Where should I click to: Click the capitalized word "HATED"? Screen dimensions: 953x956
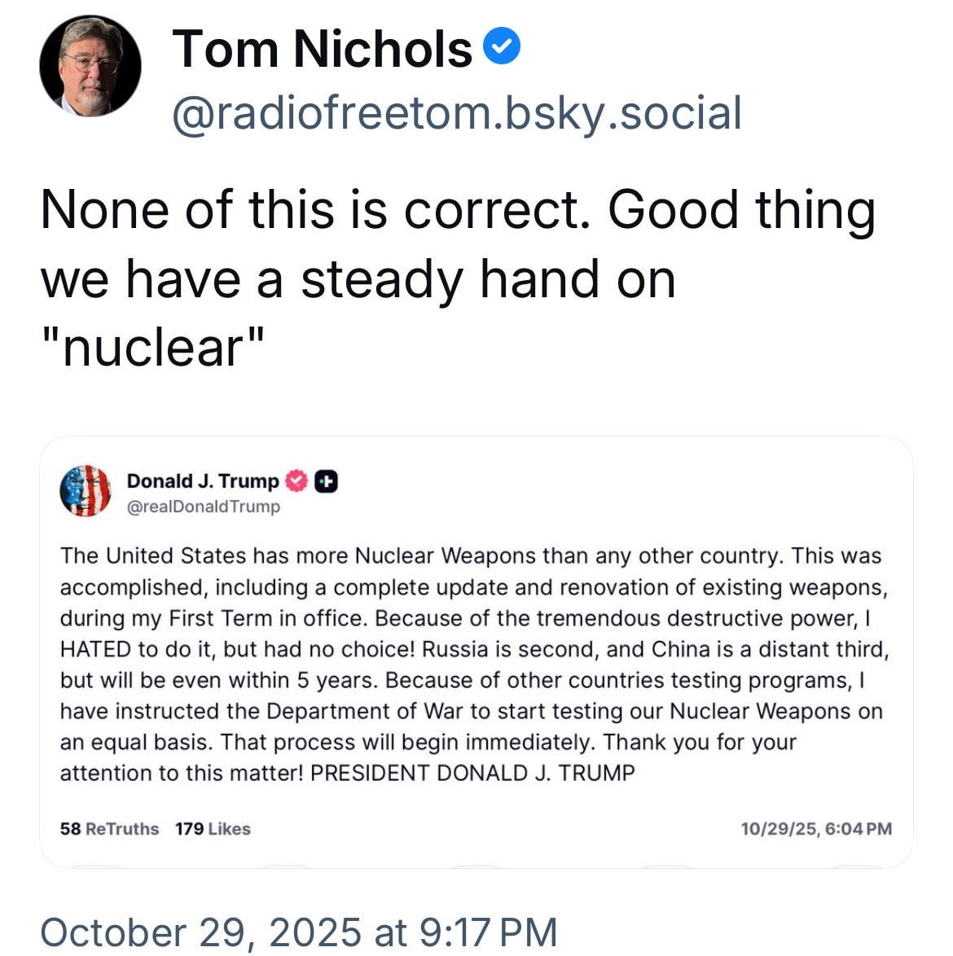[x=95, y=649]
